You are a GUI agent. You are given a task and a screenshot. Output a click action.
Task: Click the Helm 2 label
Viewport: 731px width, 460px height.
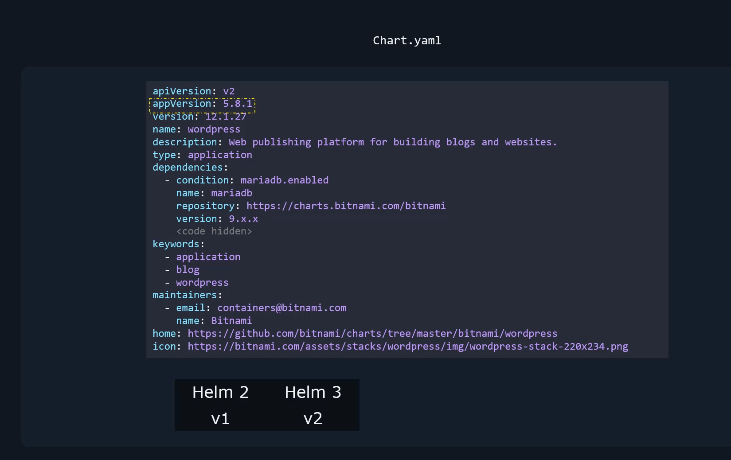[x=221, y=393]
